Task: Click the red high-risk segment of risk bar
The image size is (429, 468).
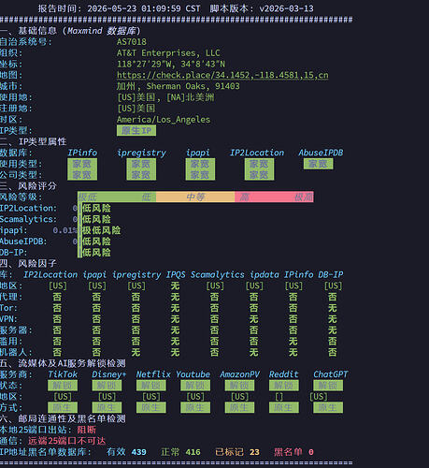Action: pyautogui.click(x=274, y=197)
